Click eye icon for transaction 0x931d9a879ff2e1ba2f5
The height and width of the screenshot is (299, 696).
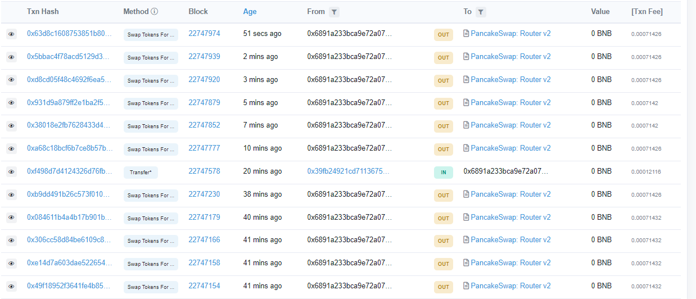pyautogui.click(x=11, y=103)
